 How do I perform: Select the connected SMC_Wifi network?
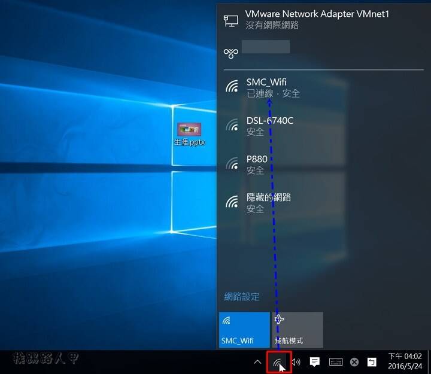pyautogui.click(x=323, y=87)
